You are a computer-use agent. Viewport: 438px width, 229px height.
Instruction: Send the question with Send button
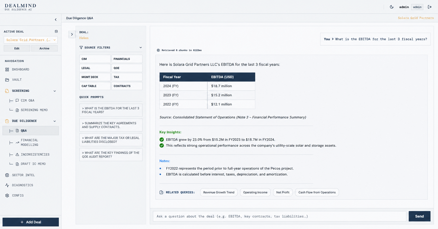point(419,216)
